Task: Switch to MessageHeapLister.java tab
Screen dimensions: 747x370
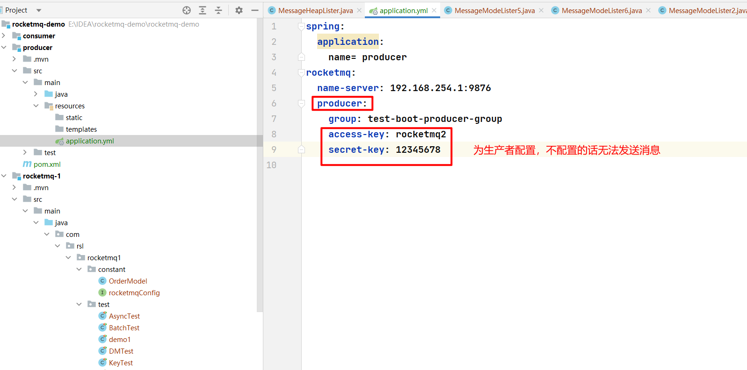Action: click(x=315, y=10)
